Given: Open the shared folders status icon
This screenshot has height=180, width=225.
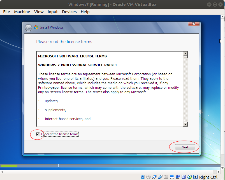Looking at the screenshot, I should click(x=166, y=177).
